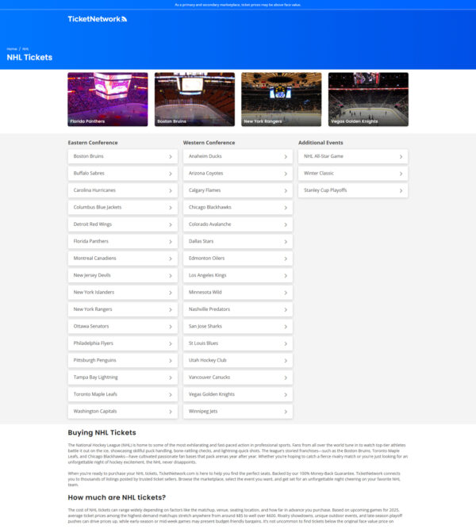476x529 pixels.
Task: Click chevron on Pittsburgh Penguins row
Action: click(171, 361)
